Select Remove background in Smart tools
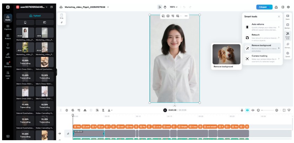The height and width of the screenshot is (143, 294). click(262, 47)
